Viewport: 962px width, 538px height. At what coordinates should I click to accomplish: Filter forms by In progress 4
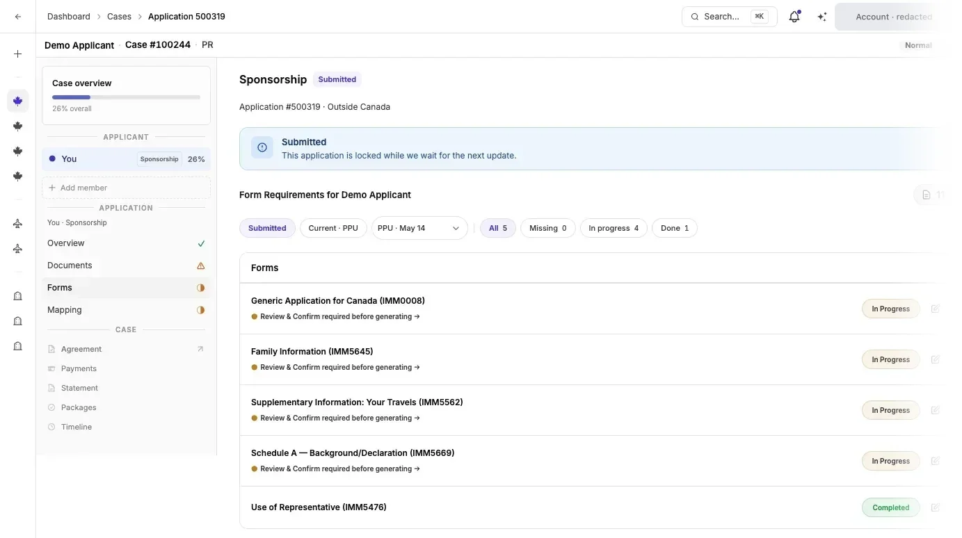614,228
